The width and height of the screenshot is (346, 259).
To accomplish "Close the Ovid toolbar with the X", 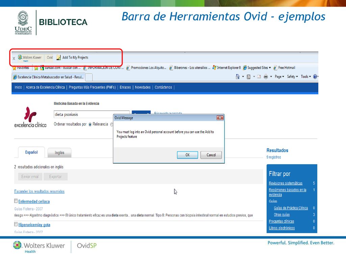I will point(14,58).
